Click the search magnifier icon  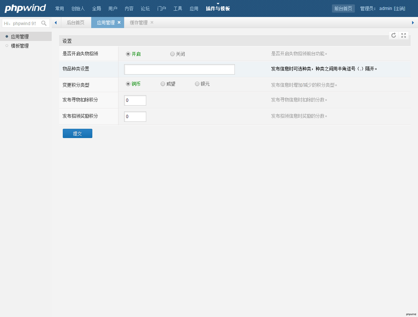tap(44, 23)
